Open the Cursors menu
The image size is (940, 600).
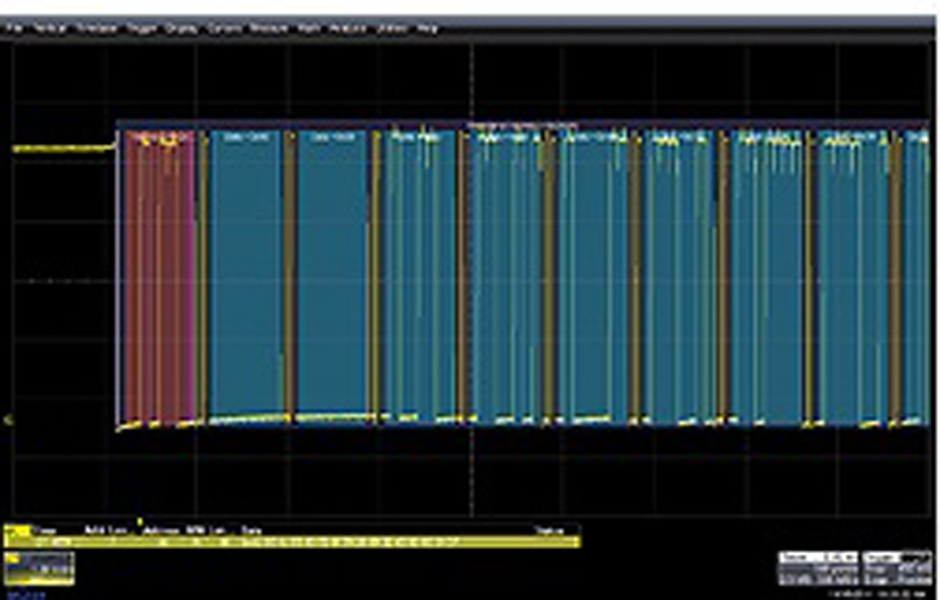(x=224, y=28)
